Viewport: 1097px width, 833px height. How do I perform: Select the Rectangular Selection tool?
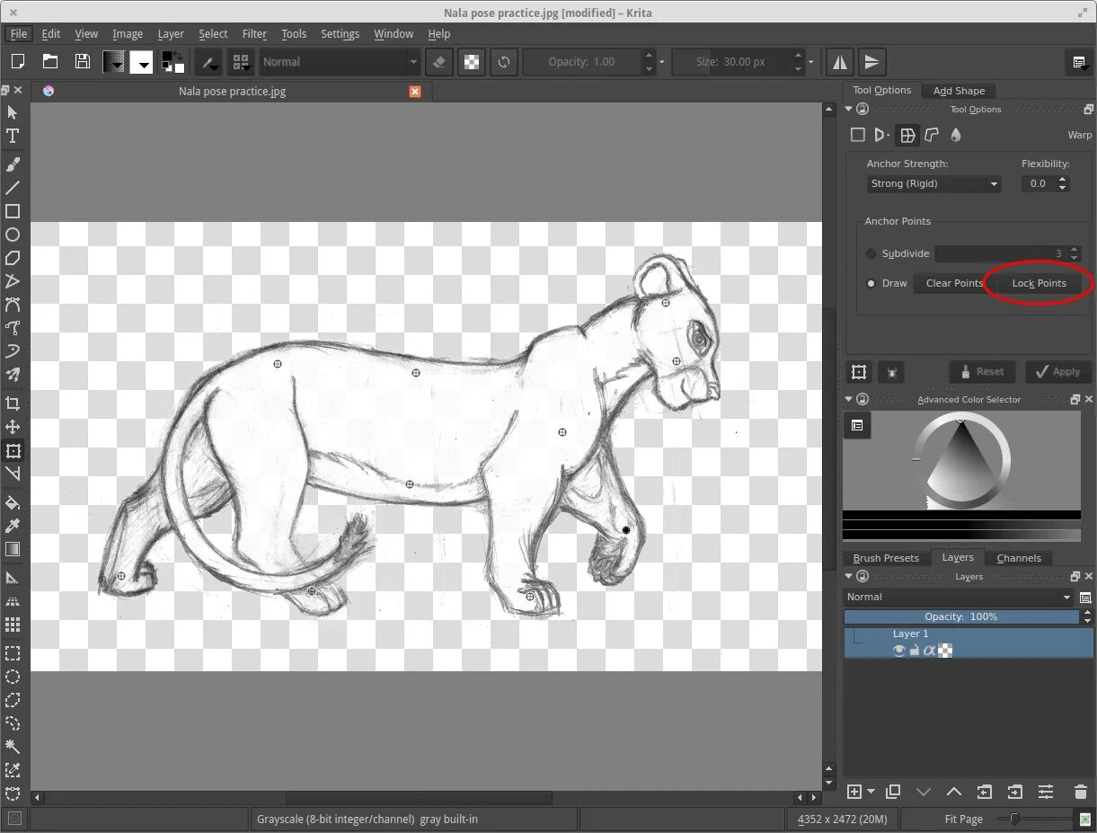click(x=13, y=653)
